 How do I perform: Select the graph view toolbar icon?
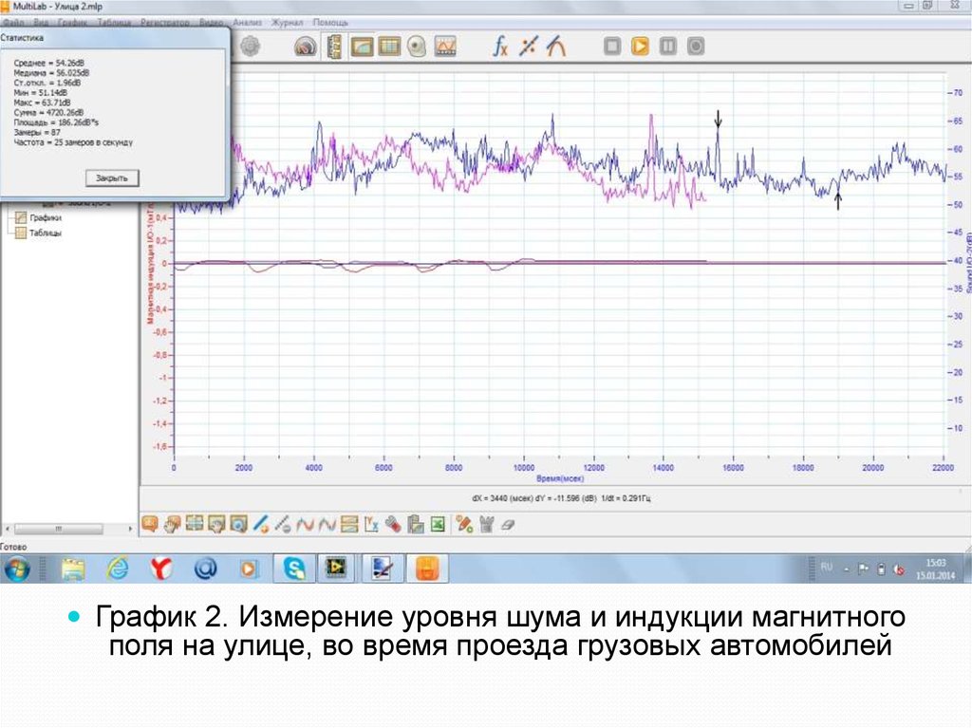[362, 46]
